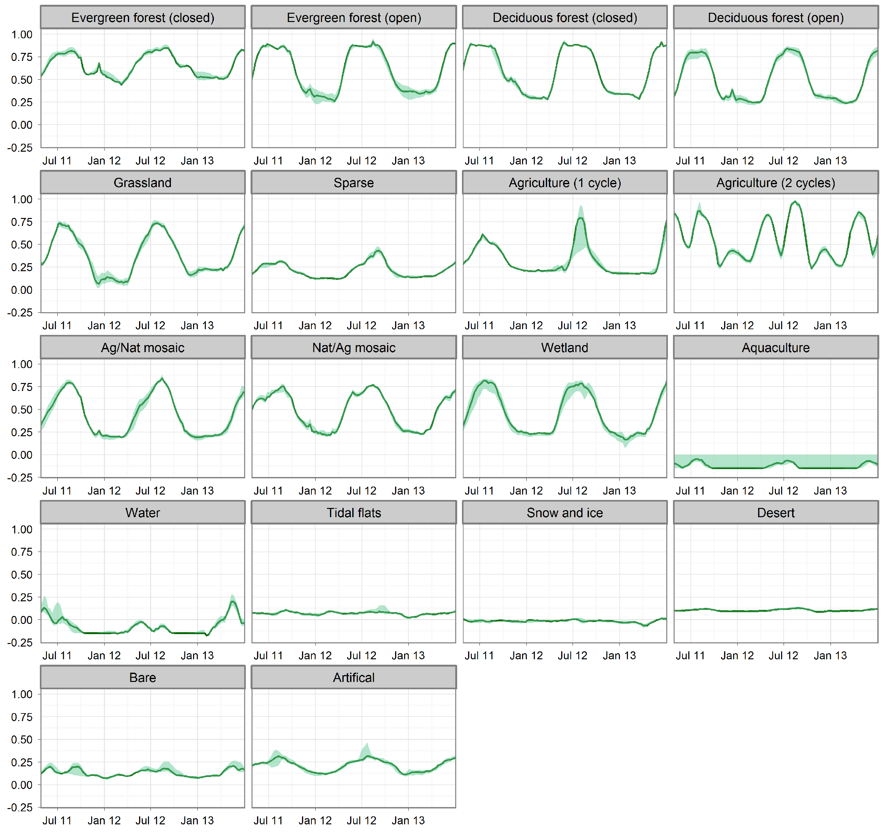Select the Sparse panel title strip
Screen dimensions: 885x832
(x=354, y=183)
